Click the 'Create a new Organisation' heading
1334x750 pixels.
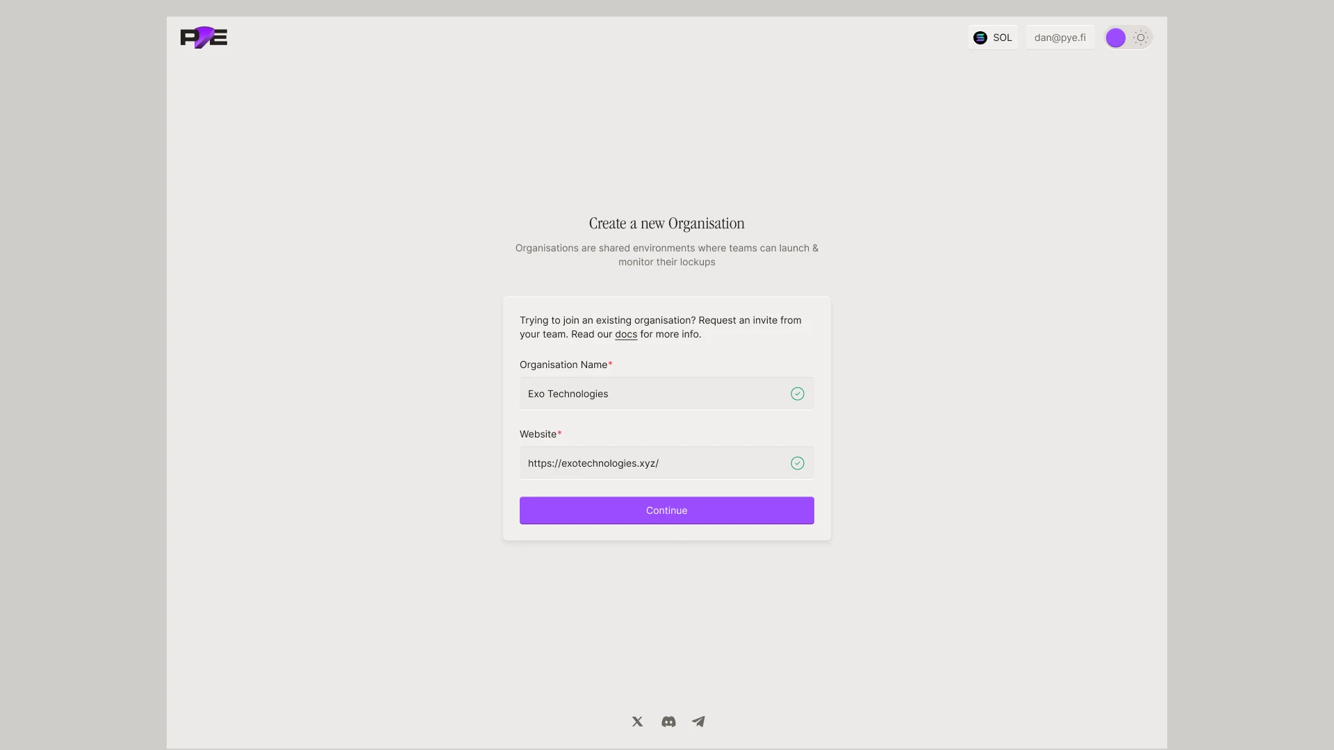pos(667,224)
